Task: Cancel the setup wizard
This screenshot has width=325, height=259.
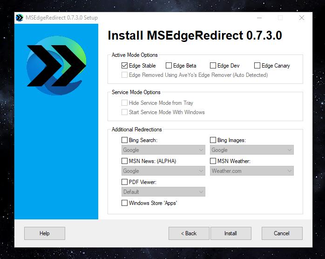Action: click(x=282, y=233)
